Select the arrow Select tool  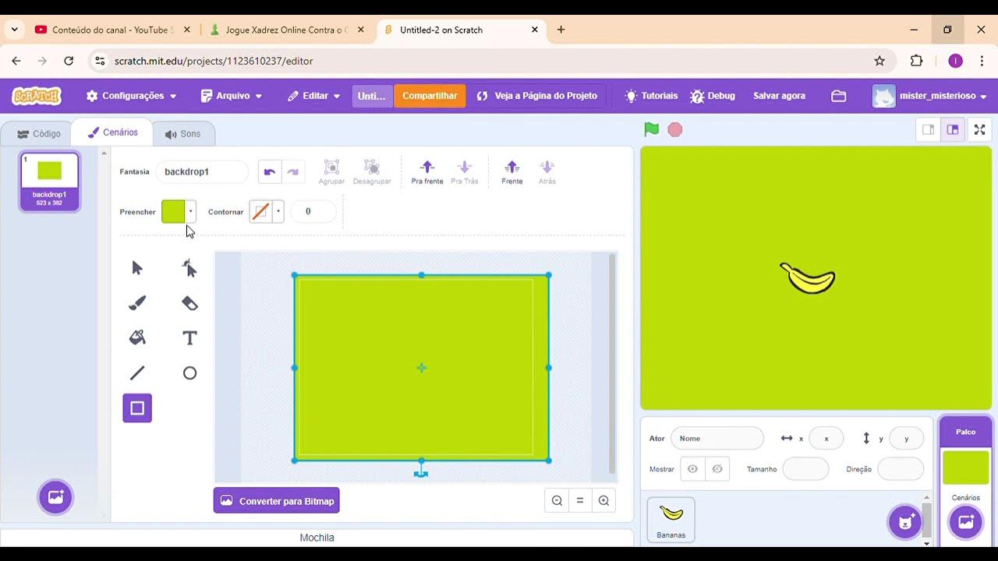click(x=137, y=268)
